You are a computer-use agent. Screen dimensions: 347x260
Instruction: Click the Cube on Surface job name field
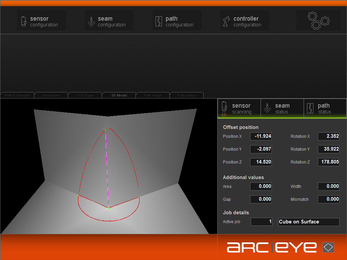(308, 222)
